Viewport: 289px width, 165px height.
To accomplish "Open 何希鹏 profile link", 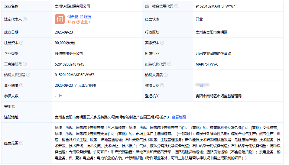I will [73, 17].
